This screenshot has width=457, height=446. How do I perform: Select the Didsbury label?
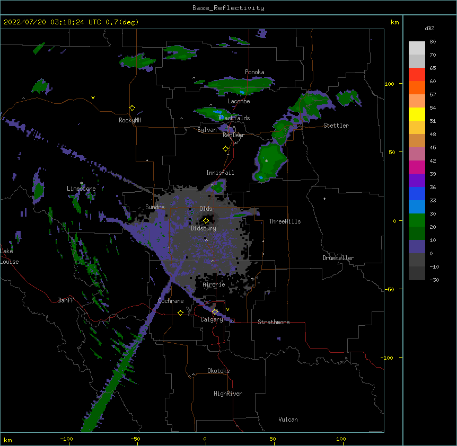tap(204, 228)
